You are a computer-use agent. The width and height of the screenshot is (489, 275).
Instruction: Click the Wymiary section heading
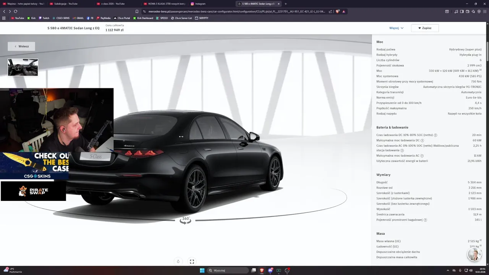coord(383,175)
